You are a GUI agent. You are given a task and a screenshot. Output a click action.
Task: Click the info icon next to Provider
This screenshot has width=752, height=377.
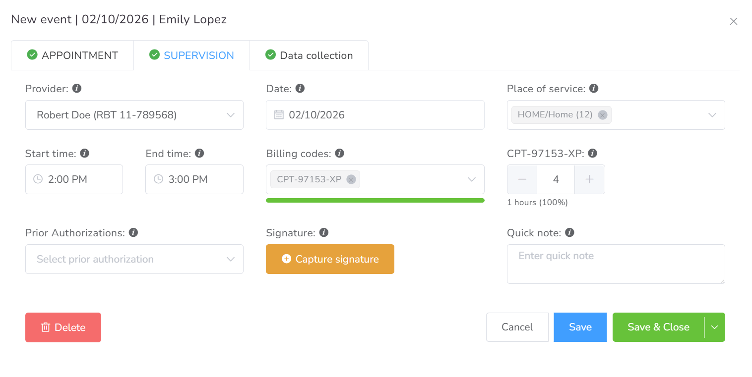click(77, 89)
